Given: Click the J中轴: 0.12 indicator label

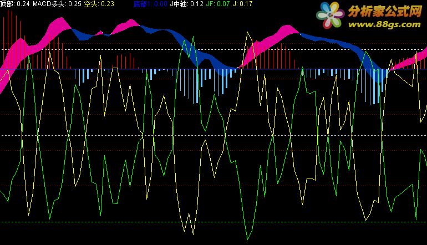Looking at the screenshot, I should click(186, 4).
